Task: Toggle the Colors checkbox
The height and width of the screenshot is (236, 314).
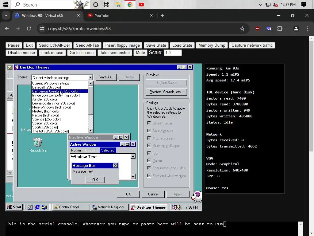Action: 149,160
